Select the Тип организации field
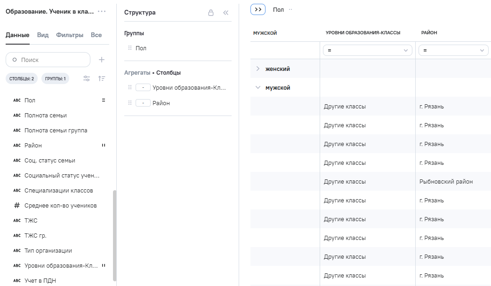This screenshot has height=286, width=491. tap(48, 251)
